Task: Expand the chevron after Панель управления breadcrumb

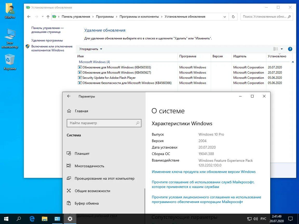Action: coord(93,17)
